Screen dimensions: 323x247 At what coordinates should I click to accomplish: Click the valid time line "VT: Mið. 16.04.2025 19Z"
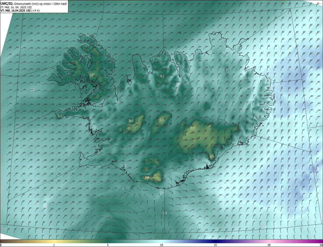click(15, 11)
